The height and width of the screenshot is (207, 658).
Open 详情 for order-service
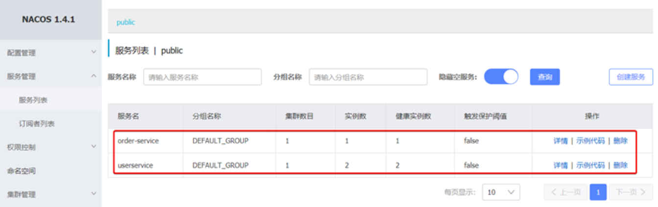pyautogui.click(x=561, y=141)
